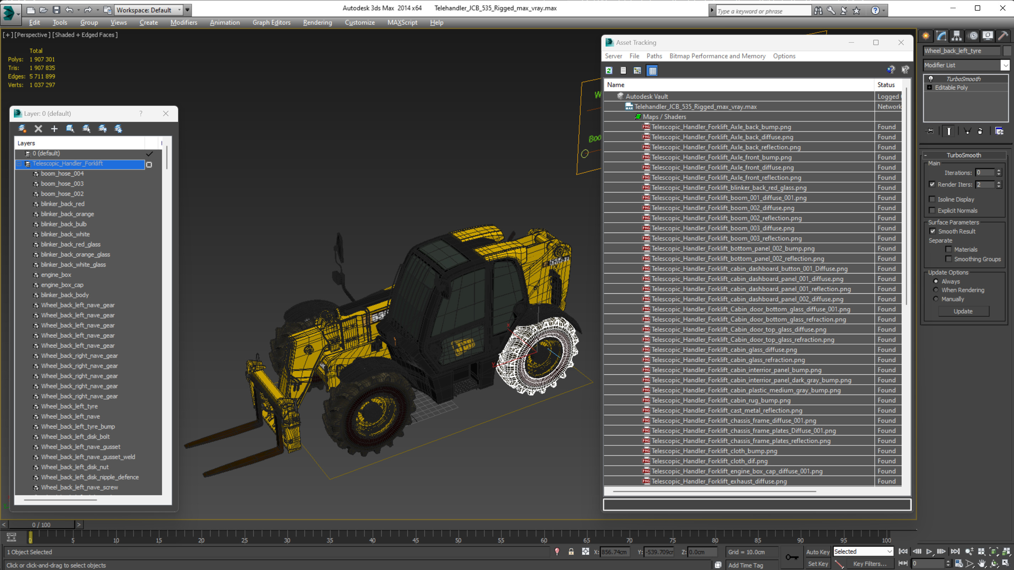Viewport: 1014px width, 570px height.
Task: Click the Set Key button
Action: [x=817, y=564]
